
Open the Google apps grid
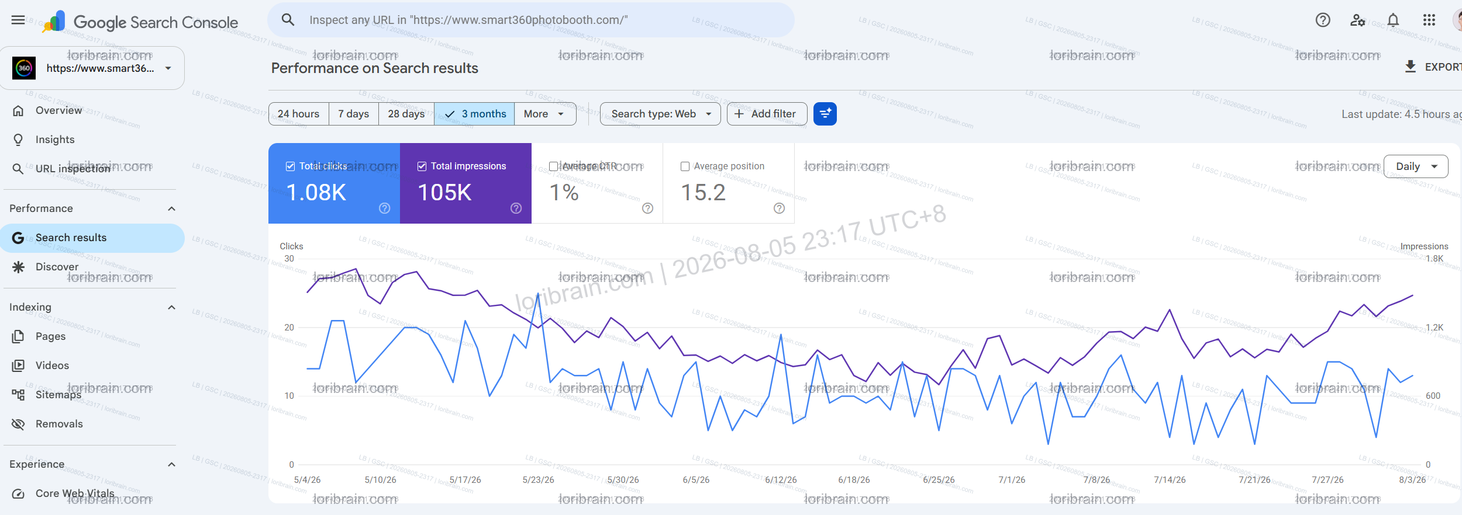1429,20
